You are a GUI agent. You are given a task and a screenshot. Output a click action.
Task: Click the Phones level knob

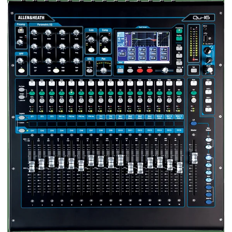(x=209, y=60)
